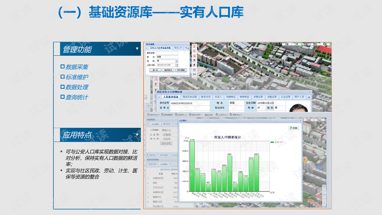Viewport: 382px width, 215px height.
Task: Click the 身份证号 input field
Action: [166, 53]
